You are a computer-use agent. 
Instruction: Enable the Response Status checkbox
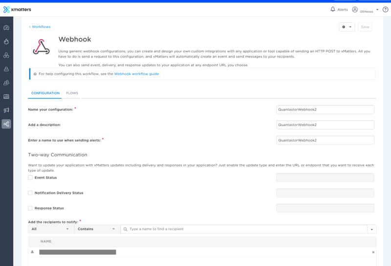(30, 208)
